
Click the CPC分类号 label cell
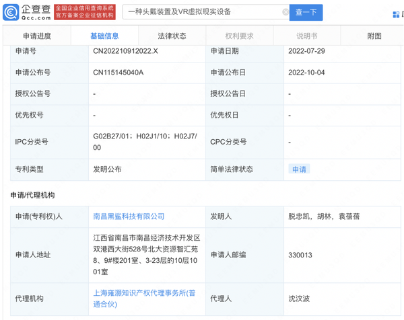pyautogui.click(x=244, y=143)
